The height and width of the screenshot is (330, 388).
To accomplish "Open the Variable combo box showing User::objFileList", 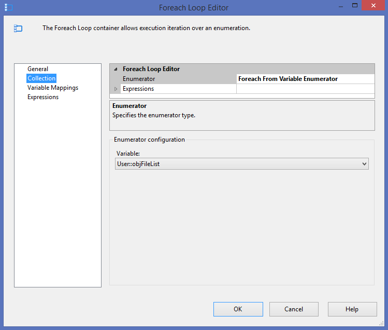I will tap(237, 164).
